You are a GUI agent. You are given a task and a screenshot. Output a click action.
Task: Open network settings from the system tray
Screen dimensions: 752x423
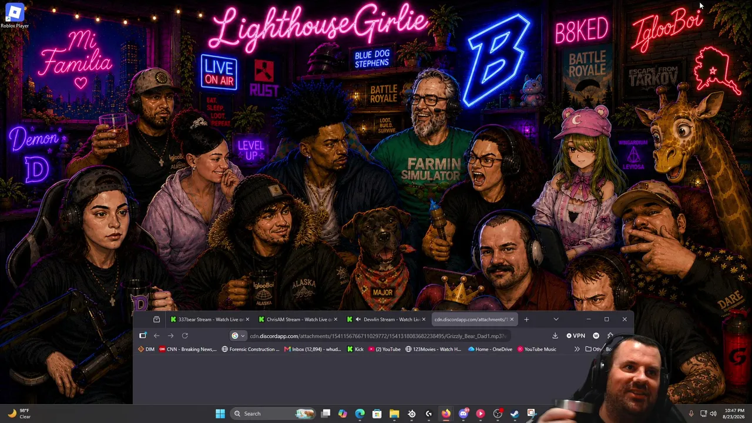point(703,414)
